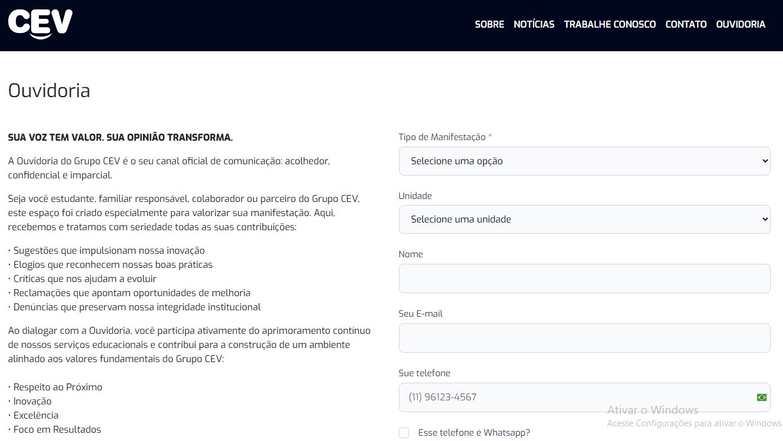Check the Esse telefone é Whatsapp box

pos(404,433)
